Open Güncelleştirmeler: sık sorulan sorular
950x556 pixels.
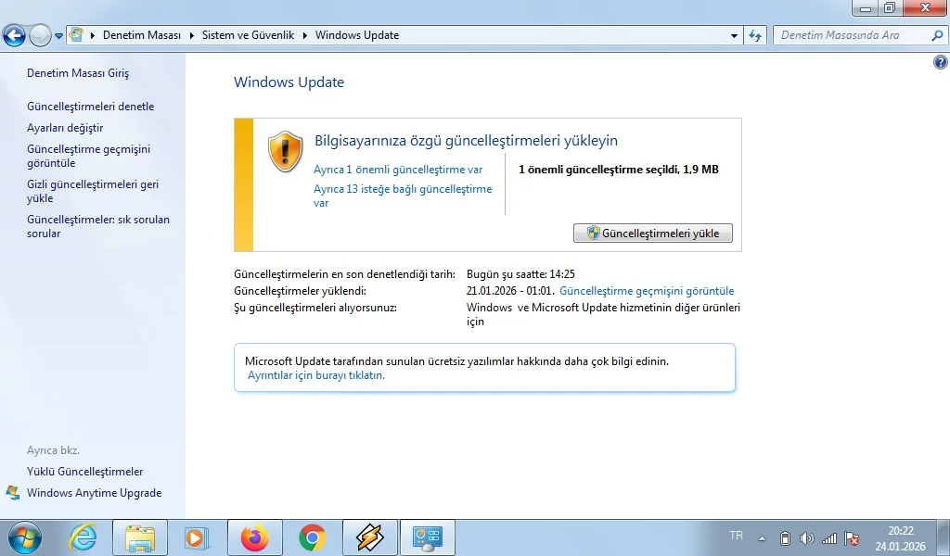coord(98,226)
